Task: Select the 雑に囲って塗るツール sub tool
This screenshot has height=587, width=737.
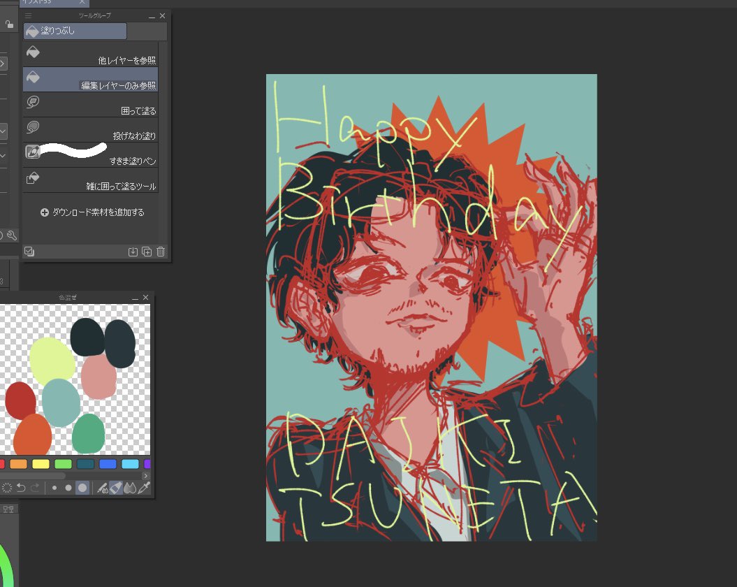Action: 91,180
